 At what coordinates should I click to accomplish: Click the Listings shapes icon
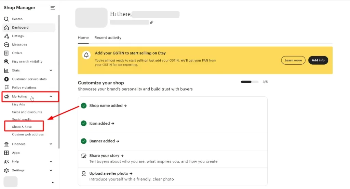pos(6,36)
